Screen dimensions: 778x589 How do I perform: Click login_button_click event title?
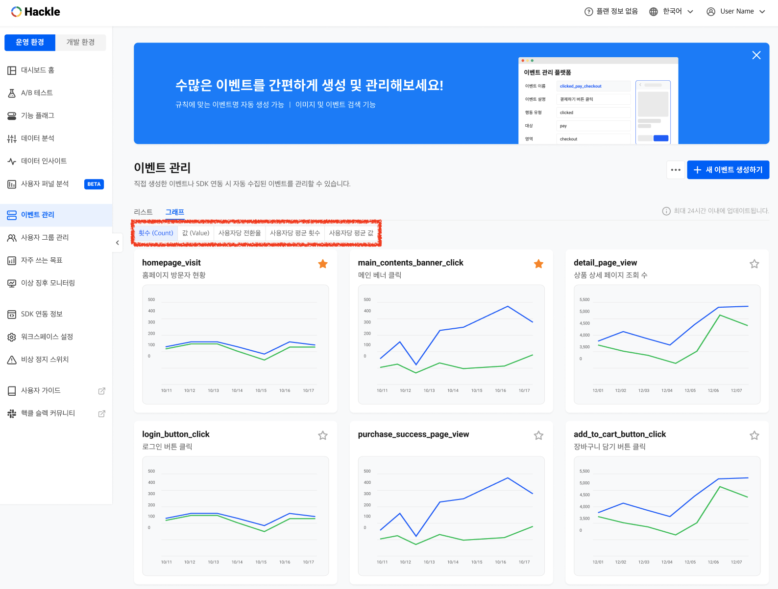176,434
